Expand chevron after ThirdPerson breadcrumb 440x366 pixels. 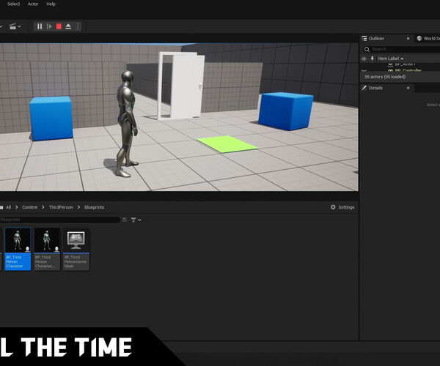[78, 207]
